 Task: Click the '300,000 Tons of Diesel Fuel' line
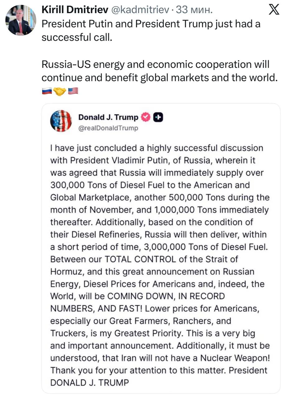pyautogui.click(x=150, y=185)
